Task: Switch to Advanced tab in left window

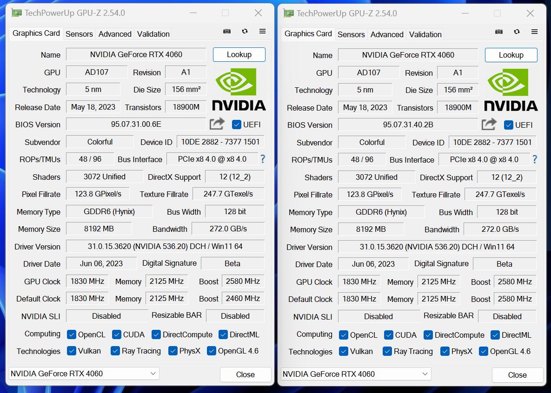Action: click(115, 34)
